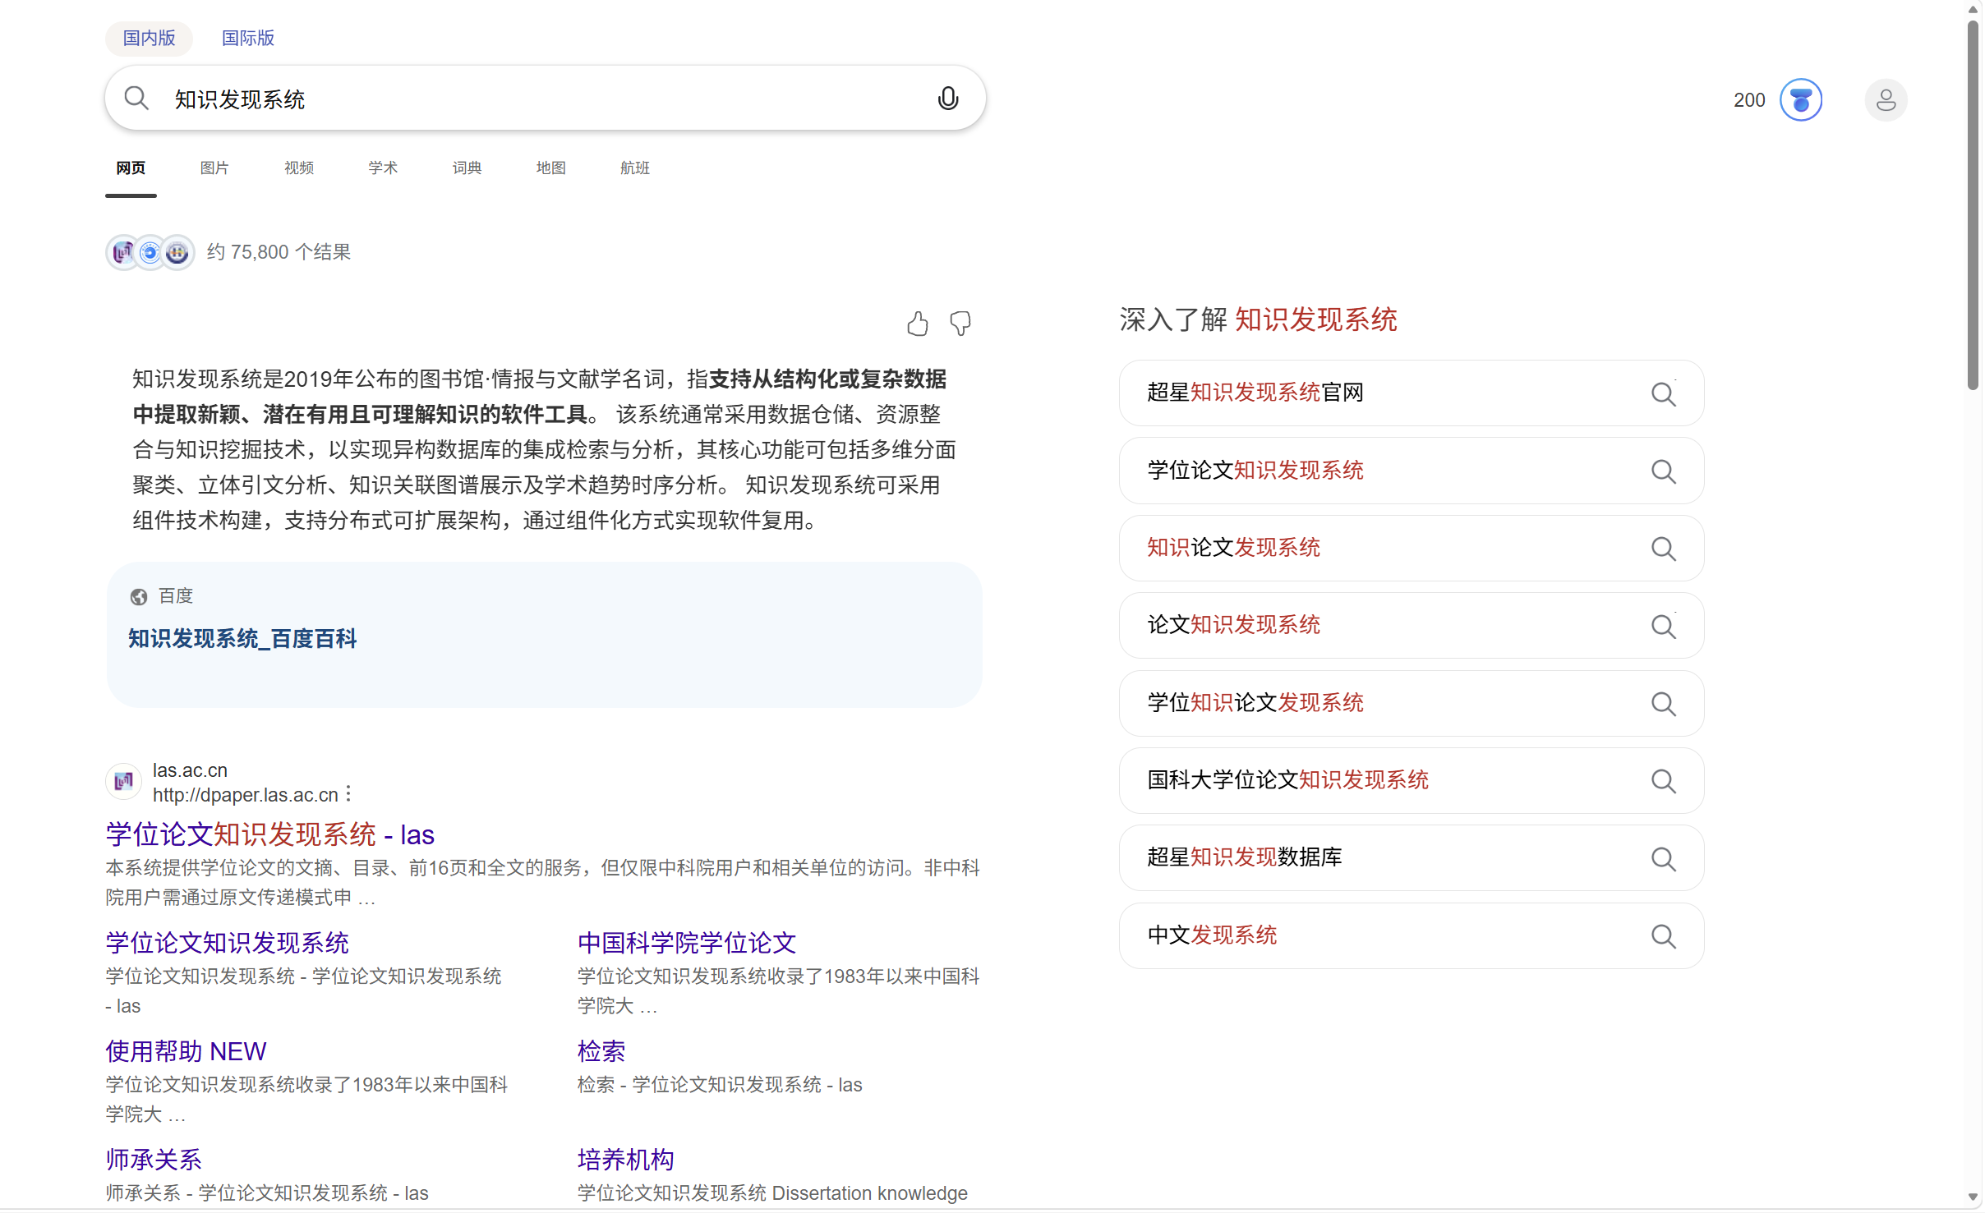Click search icon for 超星知识发现数据库
Viewport: 1985px width, 1213px height.
(1663, 859)
